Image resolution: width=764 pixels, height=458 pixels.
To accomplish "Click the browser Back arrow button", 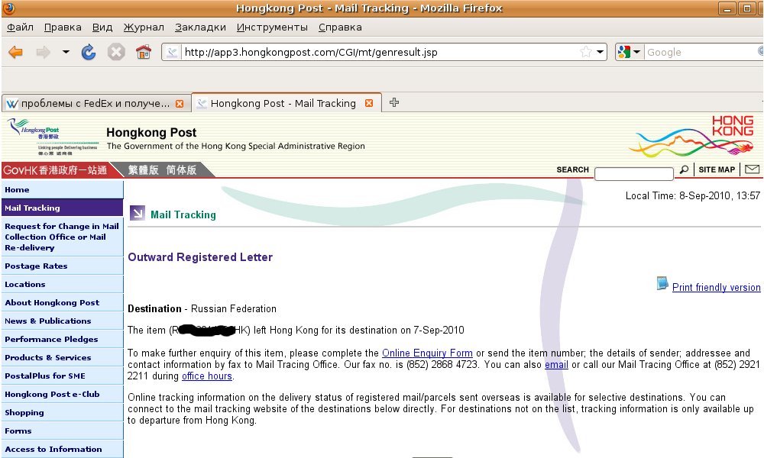I will tap(16, 52).
